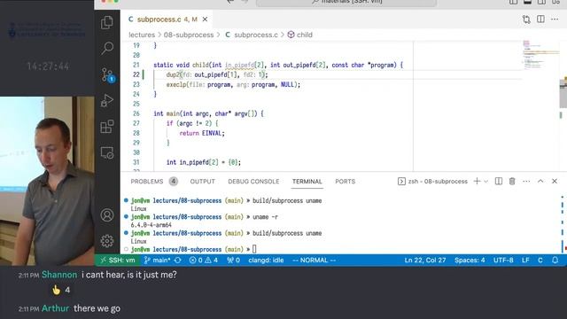Click the SSH: vm remote indicator
The height and width of the screenshot is (319, 567).
118,260
